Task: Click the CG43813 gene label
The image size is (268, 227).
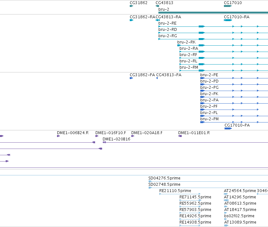Action: [164, 3]
